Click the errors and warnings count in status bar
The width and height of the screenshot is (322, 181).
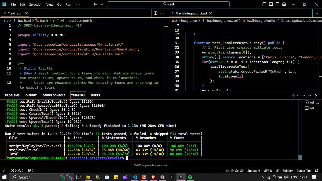click(17, 171)
